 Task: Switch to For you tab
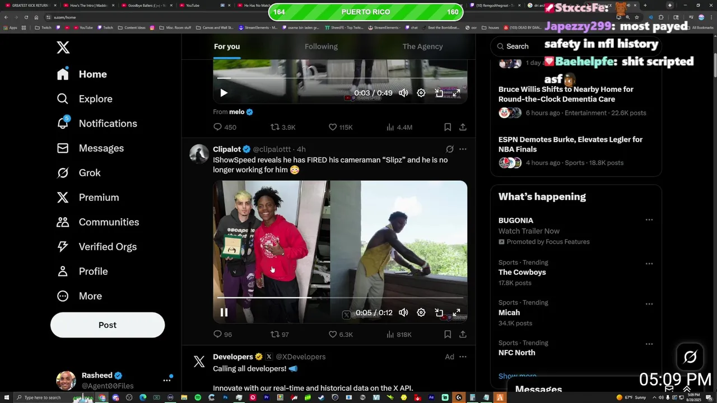click(227, 46)
